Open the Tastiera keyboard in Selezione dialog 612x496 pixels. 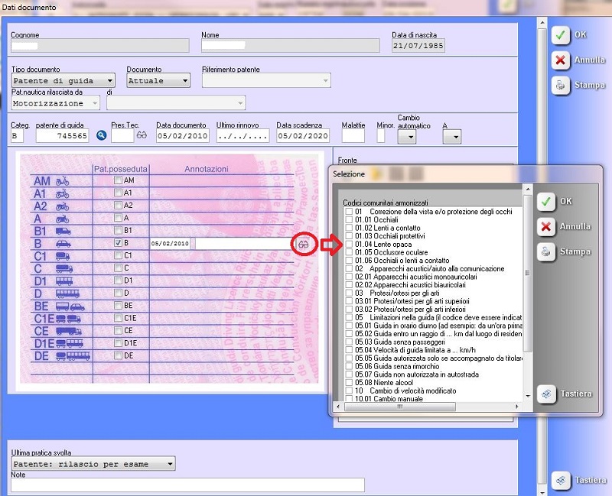545,394
